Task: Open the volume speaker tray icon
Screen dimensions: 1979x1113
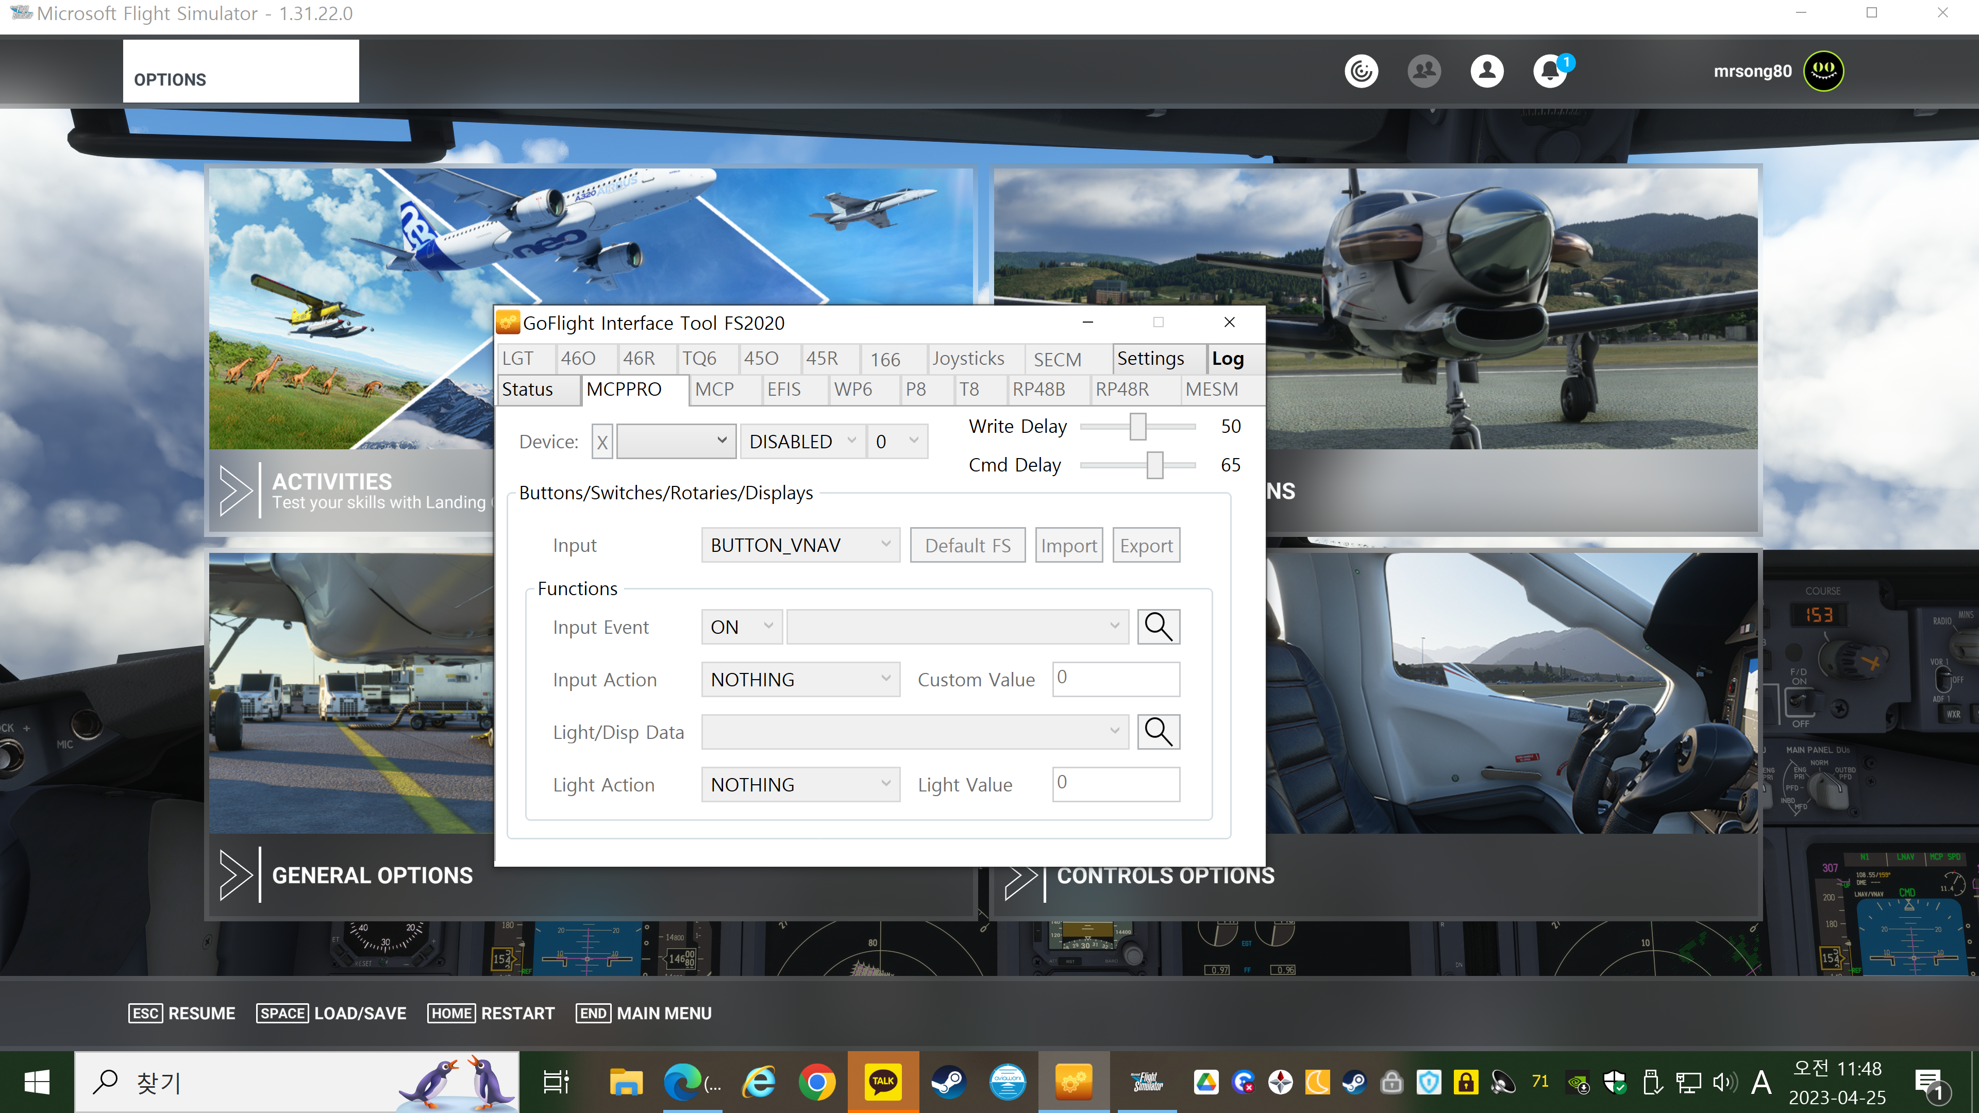Action: (x=1725, y=1082)
